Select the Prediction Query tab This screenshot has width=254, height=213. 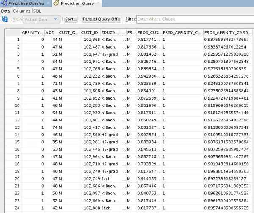[x=77, y=3]
